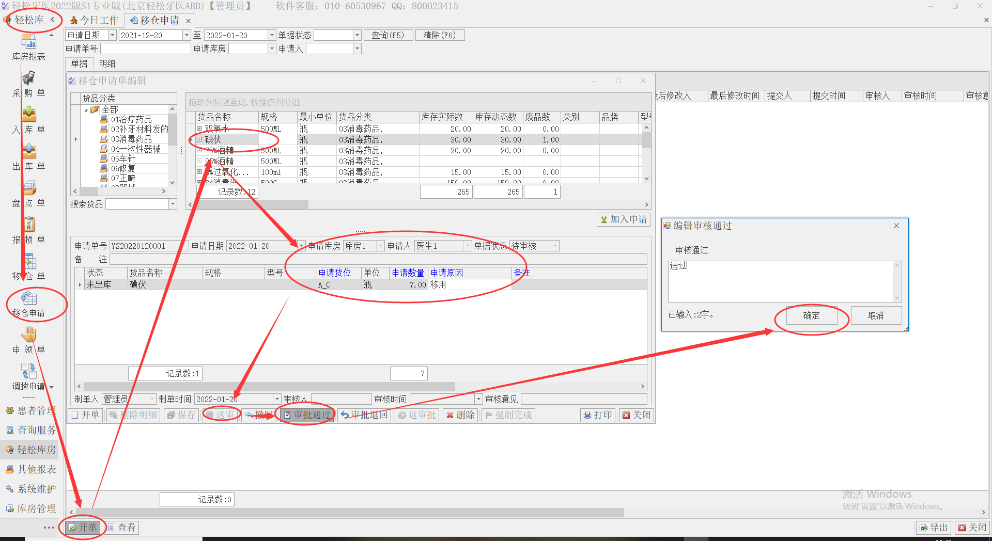Click 加入申请 button with icon

click(x=623, y=219)
